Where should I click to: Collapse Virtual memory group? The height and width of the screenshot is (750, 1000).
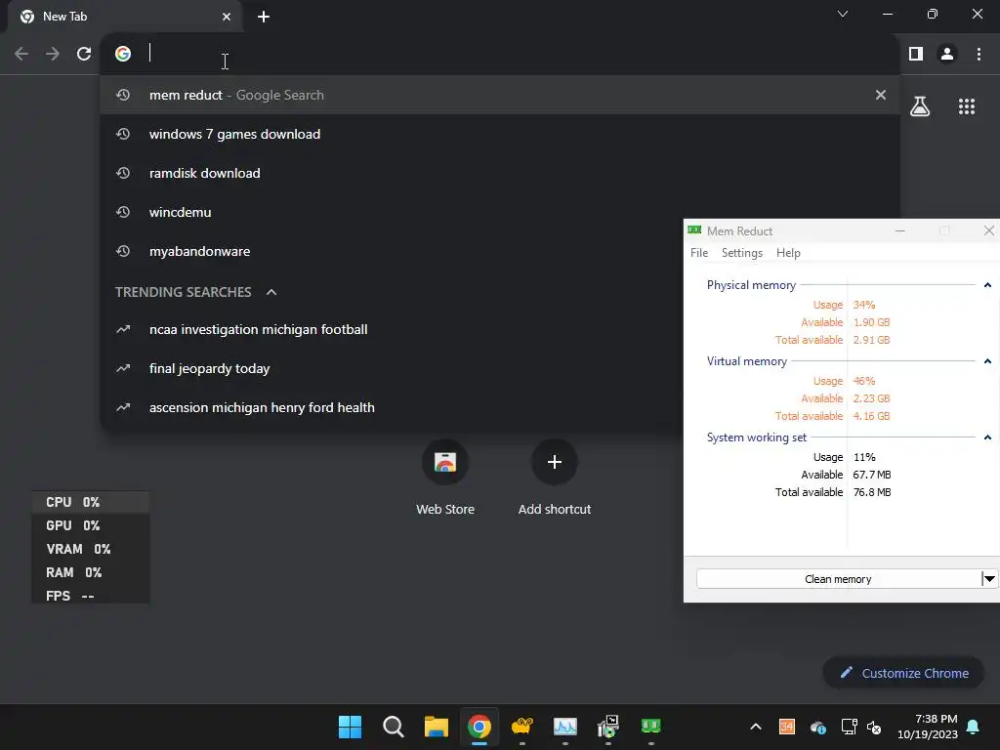coord(987,361)
